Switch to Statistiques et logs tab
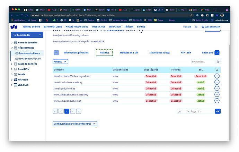The width and height of the screenshot is (239, 152). [159, 52]
